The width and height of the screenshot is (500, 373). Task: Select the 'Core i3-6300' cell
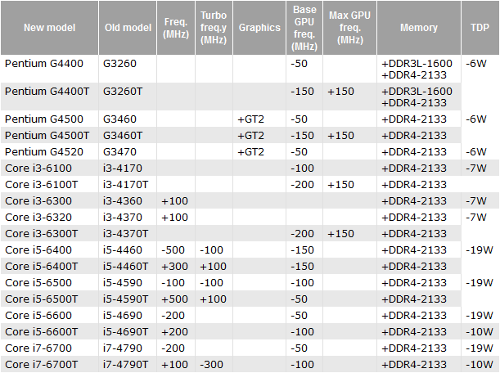(x=49, y=200)
